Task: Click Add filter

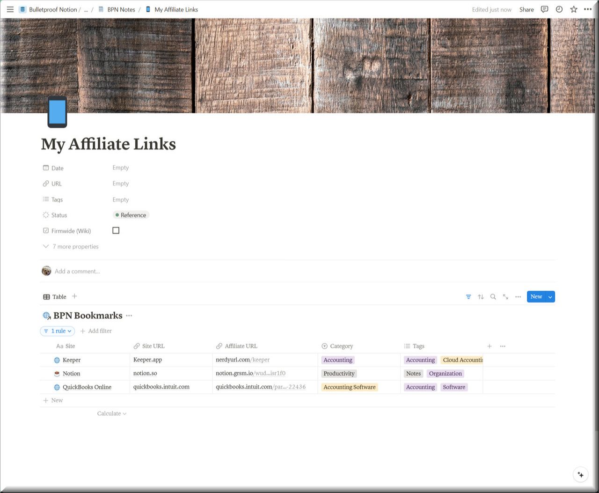Action: click(96, 331)
